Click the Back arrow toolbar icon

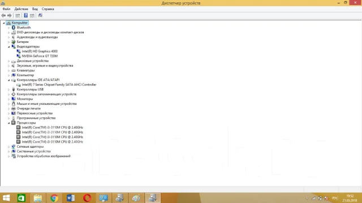coord(3,15)
